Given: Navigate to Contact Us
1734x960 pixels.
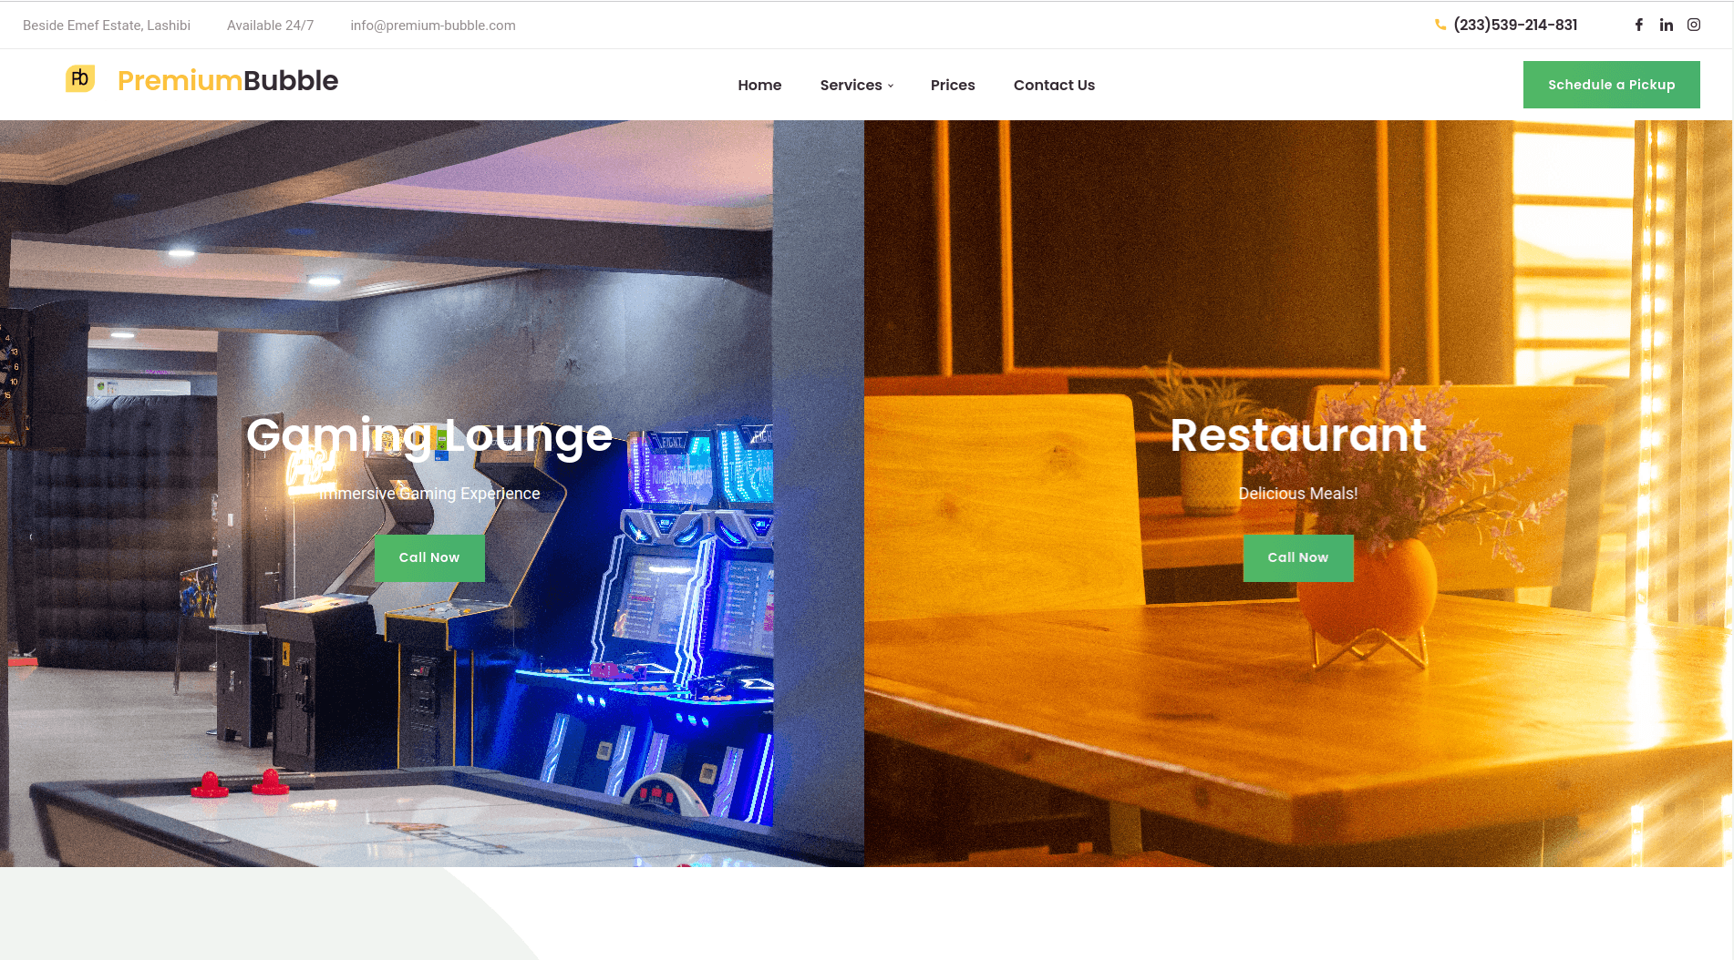Looking at the screenshot, I should point(1054,85).
